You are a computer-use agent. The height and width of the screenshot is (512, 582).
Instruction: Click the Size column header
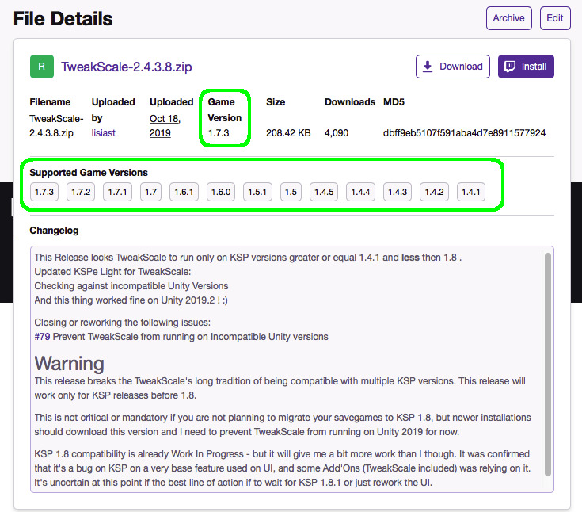coord(276,101)
